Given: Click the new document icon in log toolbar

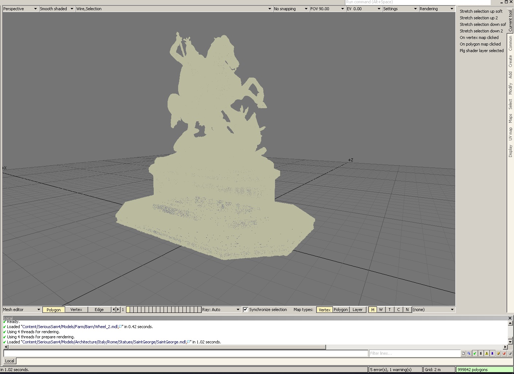Looking at the screenshot, I should (x=463, y=353).
